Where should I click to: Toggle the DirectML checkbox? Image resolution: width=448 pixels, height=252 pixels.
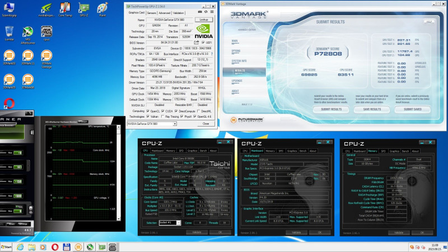[198, 111]
